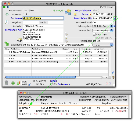Open the green info icon beside Adressnr.
Screen dimensions: 137x122
coord(7,14)
